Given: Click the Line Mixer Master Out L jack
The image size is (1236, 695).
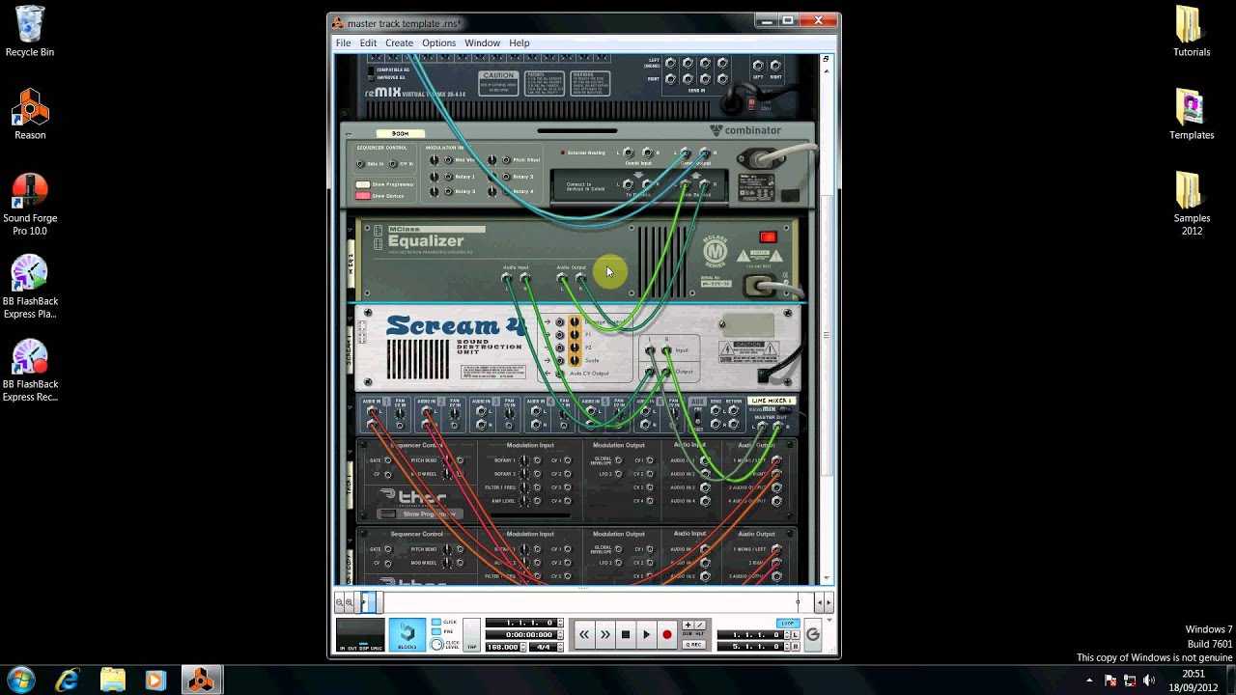Looking at the screenshot, I should 761,427.
